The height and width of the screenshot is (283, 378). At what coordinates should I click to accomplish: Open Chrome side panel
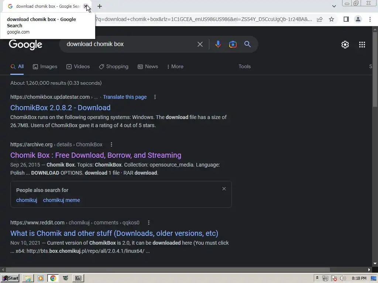pyautogui.click(x=346, y=19)
